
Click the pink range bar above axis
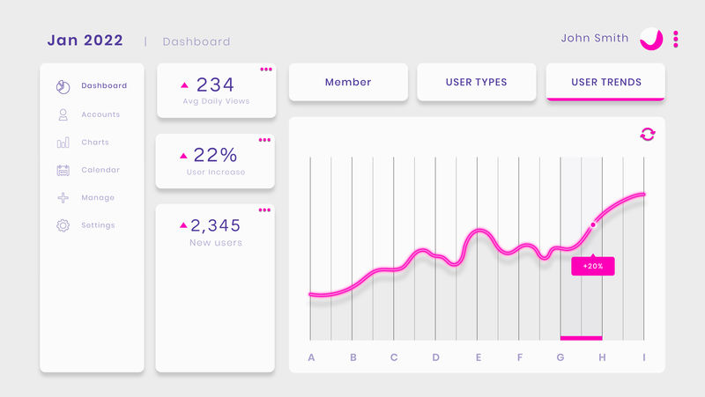(582, 337)
